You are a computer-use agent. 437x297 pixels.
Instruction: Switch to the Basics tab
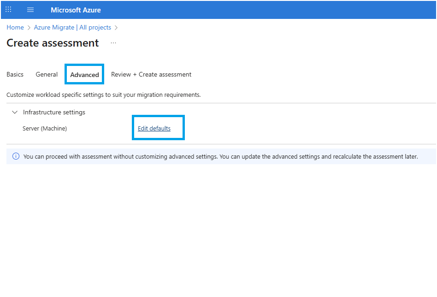click(15, 74)
